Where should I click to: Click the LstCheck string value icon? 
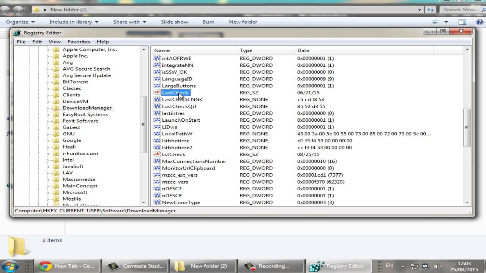pyautogui.click(x=157, y=154)
